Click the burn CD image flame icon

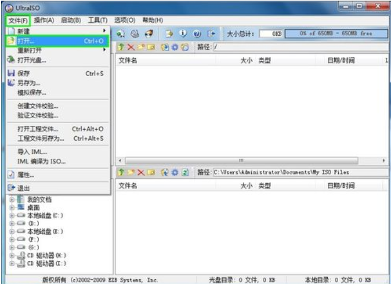tap(149, 34)
